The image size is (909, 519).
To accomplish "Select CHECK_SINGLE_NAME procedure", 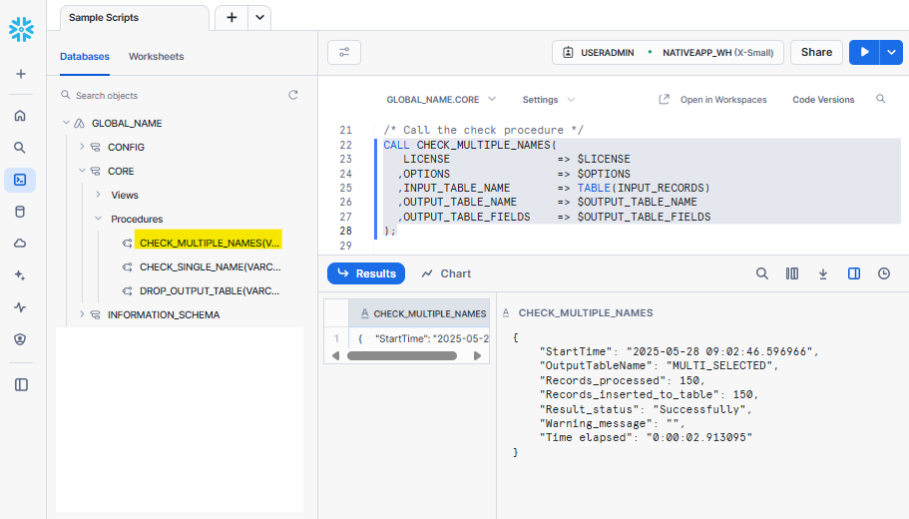I will (x=210, y=266).
